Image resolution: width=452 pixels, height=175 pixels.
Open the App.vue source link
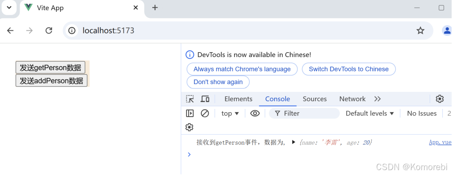[x=440, y=142]
